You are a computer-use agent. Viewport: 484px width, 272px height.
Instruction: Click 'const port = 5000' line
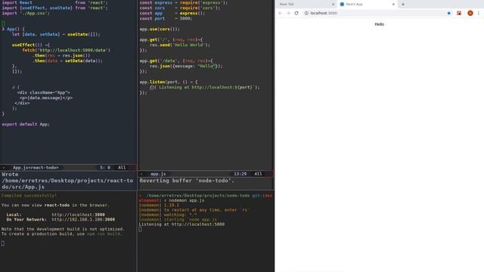(x=166, y=18)
